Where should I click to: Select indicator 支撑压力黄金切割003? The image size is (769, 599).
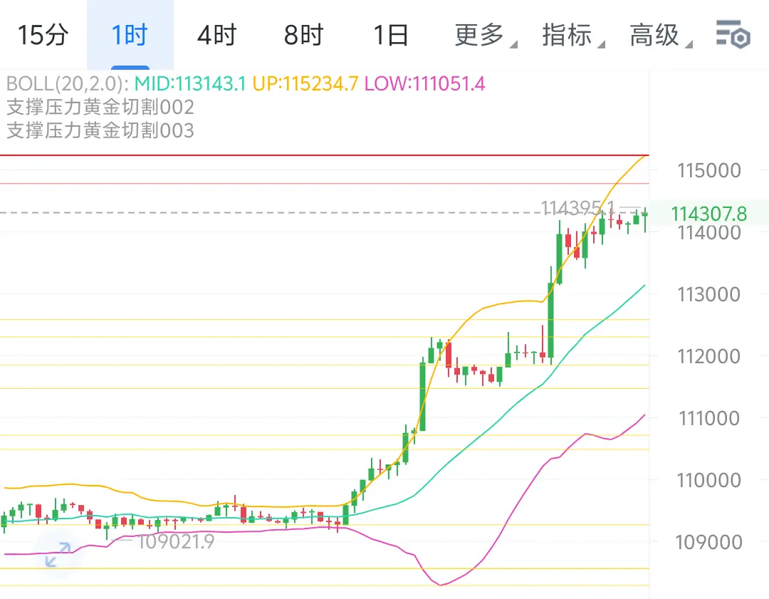point(100,130)
